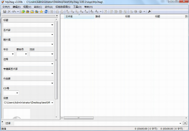Click the Save tag floppy disk icon
Screen dimensions: 189x131
(x=5, y=12)
